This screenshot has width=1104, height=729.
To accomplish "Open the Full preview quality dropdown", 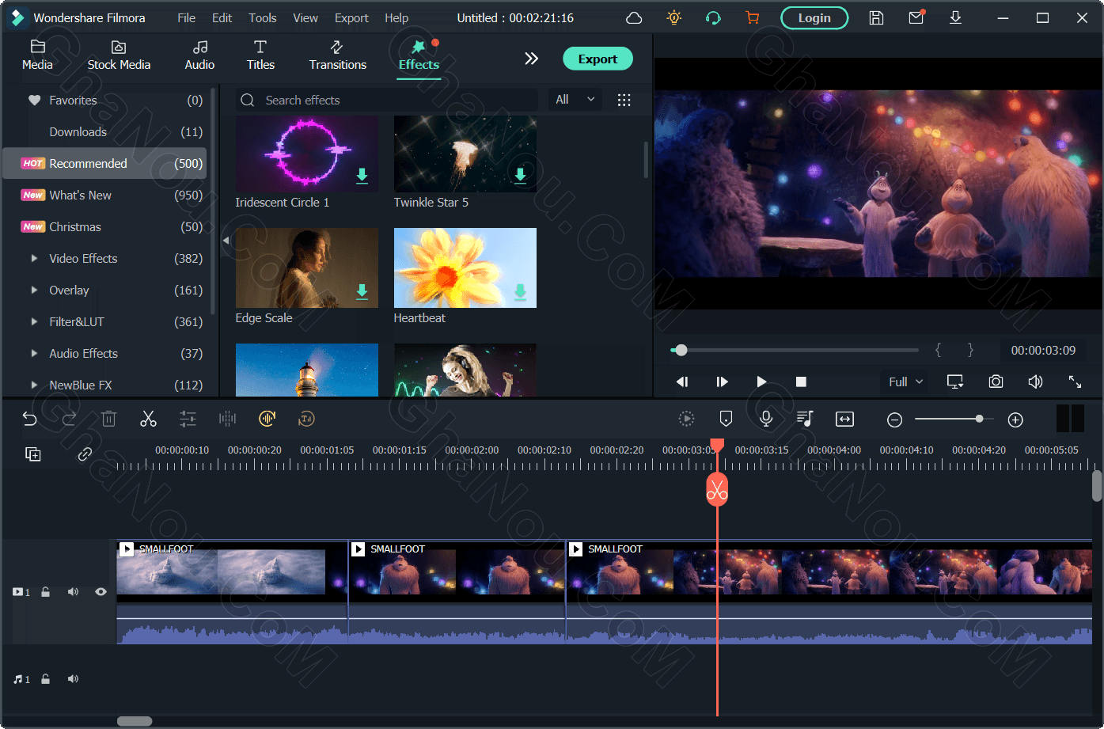I will click(906, 382).
